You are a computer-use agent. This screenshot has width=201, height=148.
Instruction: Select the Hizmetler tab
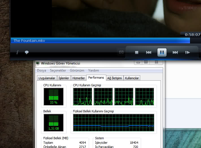79,78
